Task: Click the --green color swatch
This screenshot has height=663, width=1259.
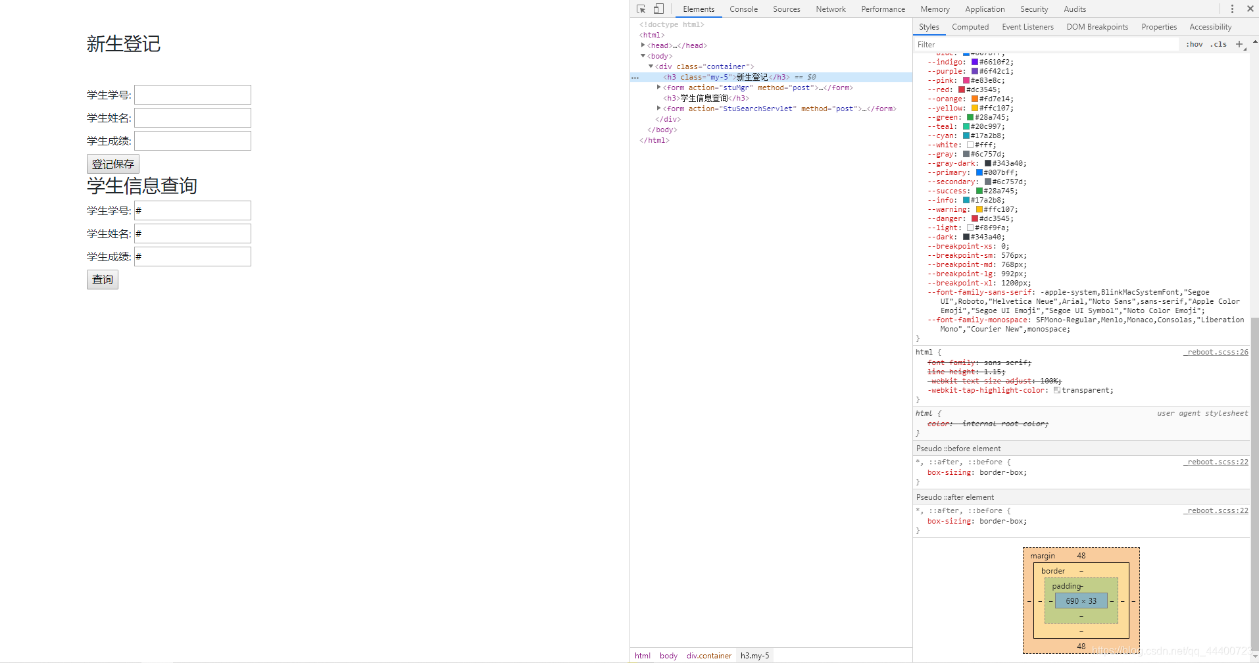Action: click(x=970, y=117)
